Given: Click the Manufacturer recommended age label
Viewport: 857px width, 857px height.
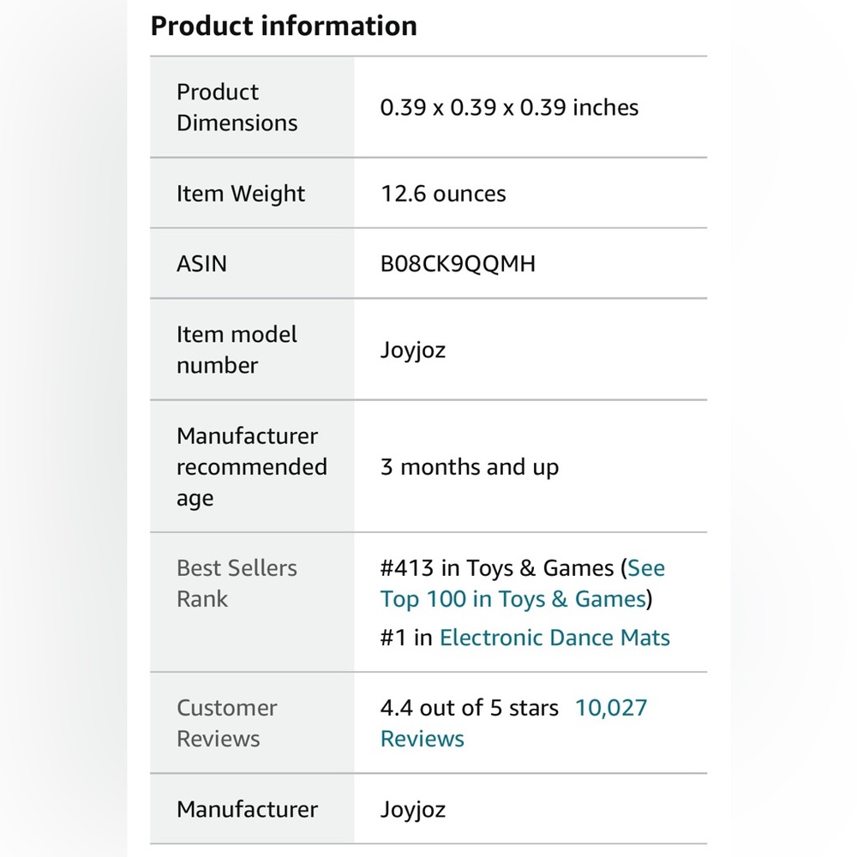Looking at the screenshot, I should tap(251, 467).
